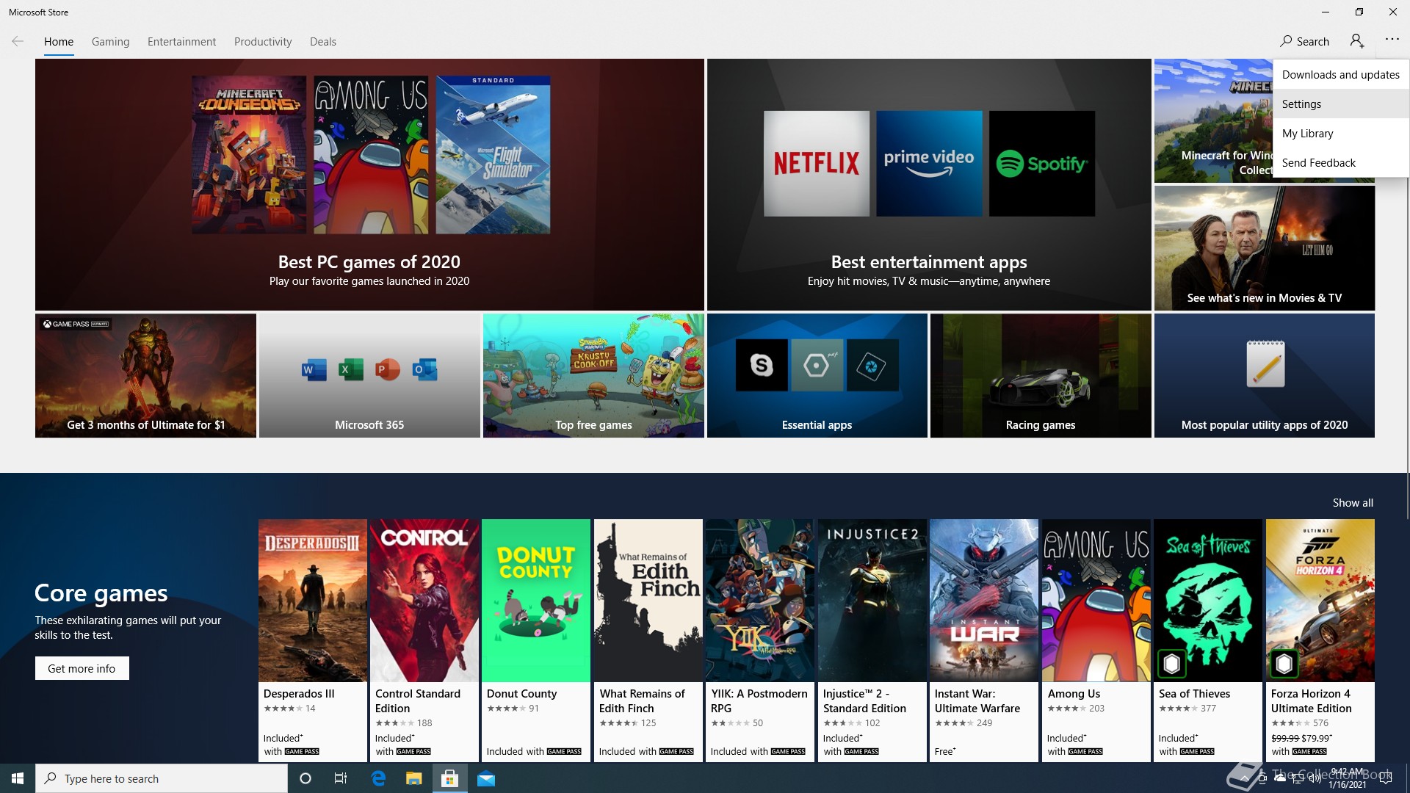
Task: Open Instant War: Ultimate Warfare card
Action: [984, 640]
